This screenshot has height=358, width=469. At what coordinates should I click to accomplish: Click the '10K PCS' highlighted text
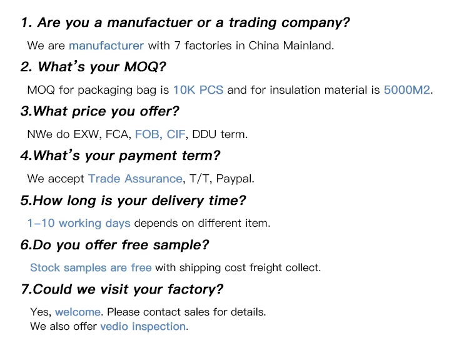[198, 90]
